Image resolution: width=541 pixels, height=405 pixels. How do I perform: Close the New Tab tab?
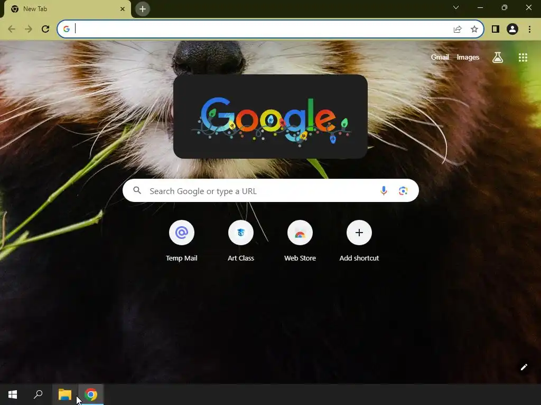coord(123,9)
